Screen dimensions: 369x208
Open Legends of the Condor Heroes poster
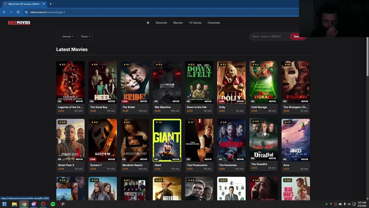(70, 82)
